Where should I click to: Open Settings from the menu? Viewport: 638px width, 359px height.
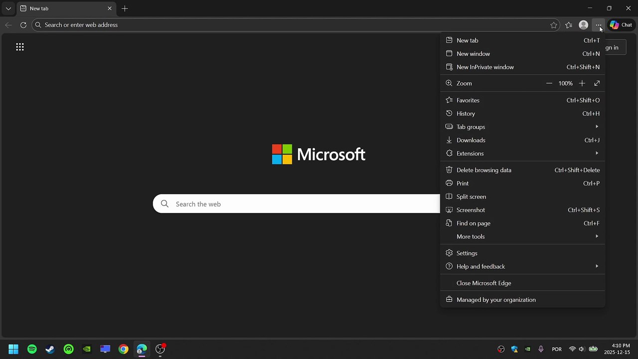522,253
